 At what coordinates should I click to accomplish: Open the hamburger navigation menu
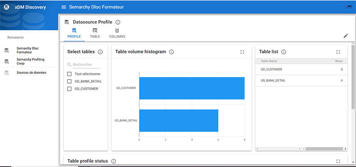[x=64, y=7]
